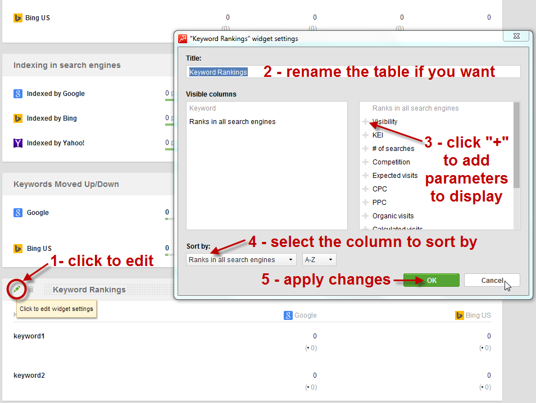Click the Yahoo icon next to Indexed by Yahoo!
Screen dimensions: 536x403
pos(18,143)
